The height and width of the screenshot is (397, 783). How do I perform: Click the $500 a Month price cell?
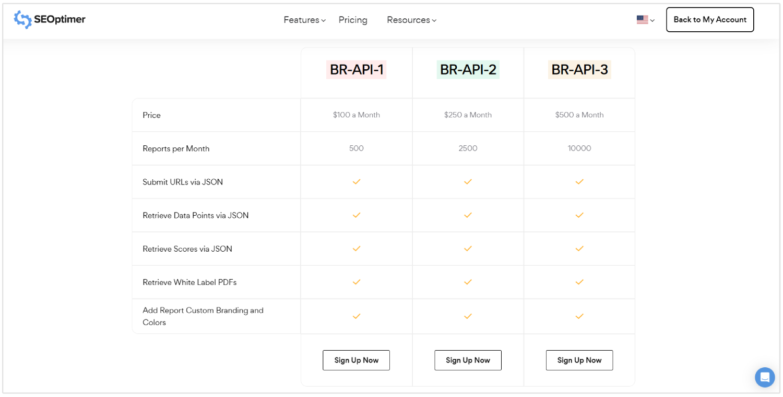[x=579, y=115]
